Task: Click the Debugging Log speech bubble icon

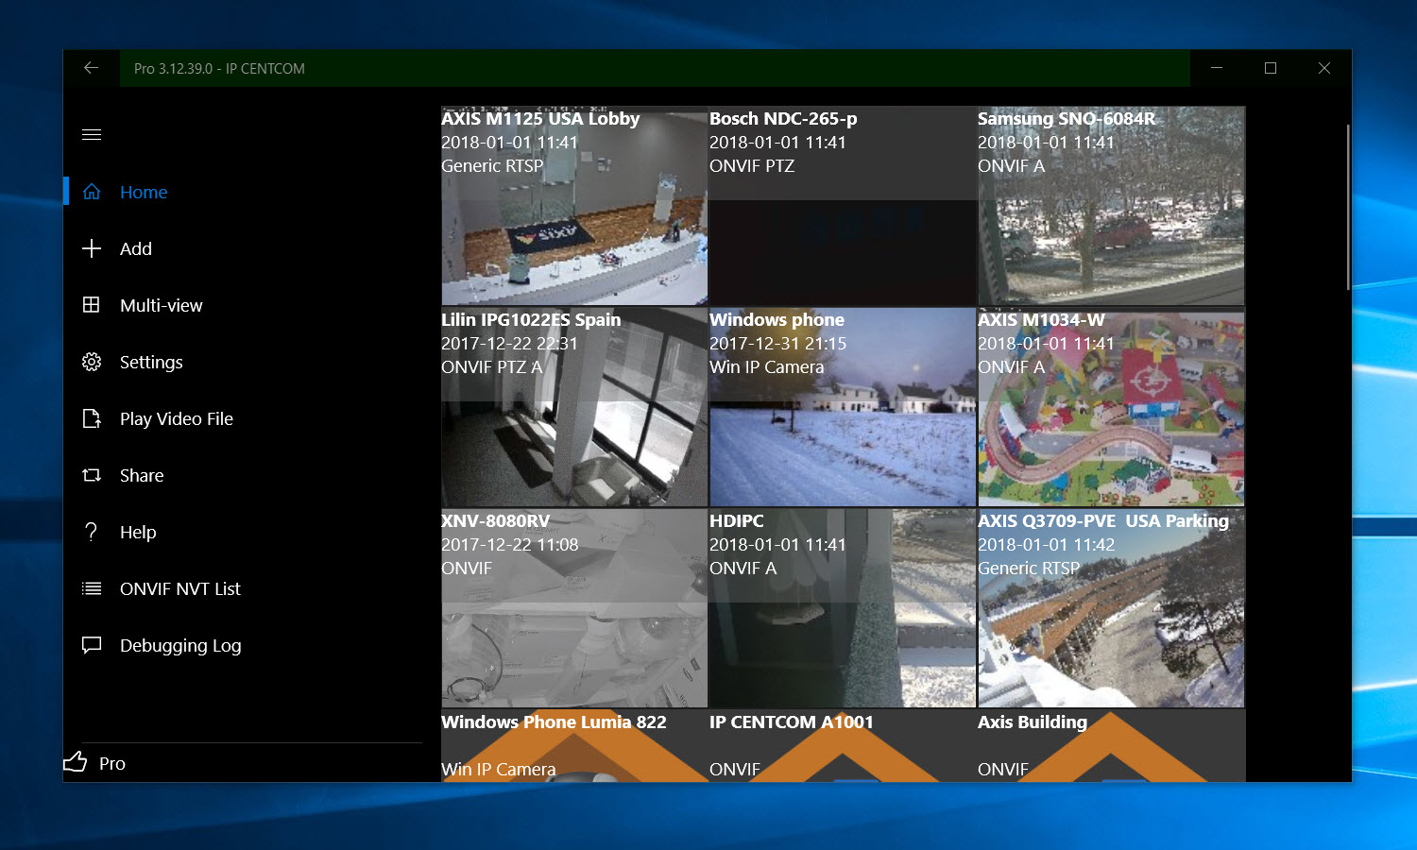Action: point(92,645)
